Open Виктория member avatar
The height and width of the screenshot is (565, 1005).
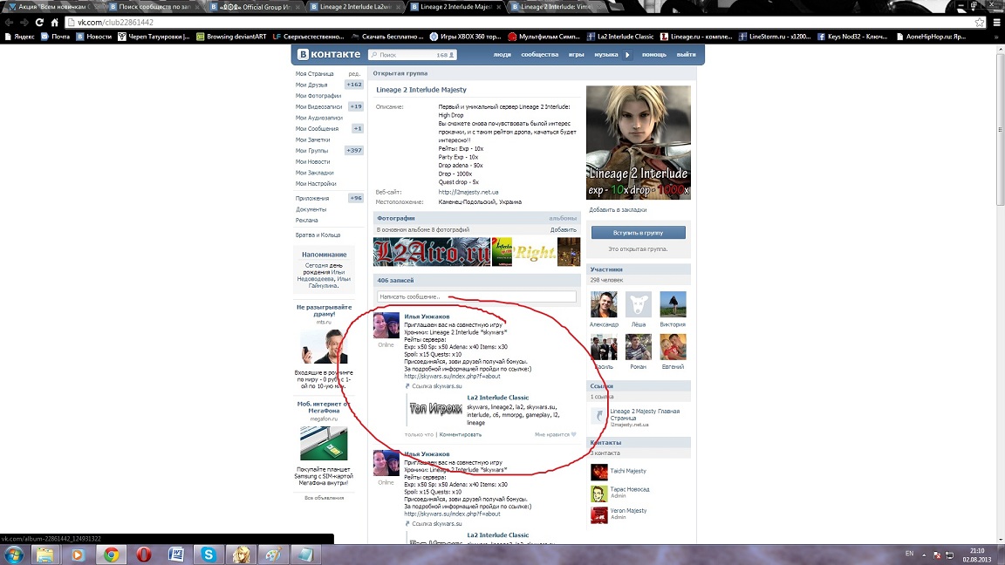click(x=673, y=304)
